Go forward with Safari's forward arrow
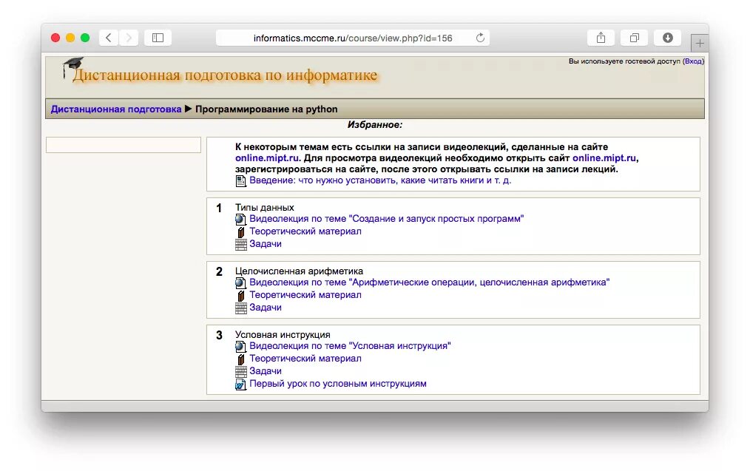The height and width of the screenshot is (471, 750). 129,38
